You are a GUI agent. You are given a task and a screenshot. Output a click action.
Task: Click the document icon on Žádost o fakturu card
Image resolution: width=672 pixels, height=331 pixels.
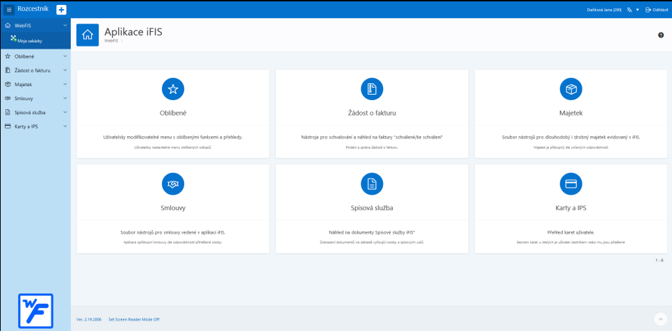click(372, 89)
